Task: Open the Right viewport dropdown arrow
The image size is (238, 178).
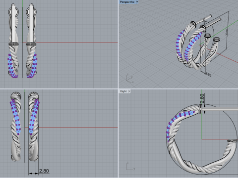Action: (x=129, y=91)
